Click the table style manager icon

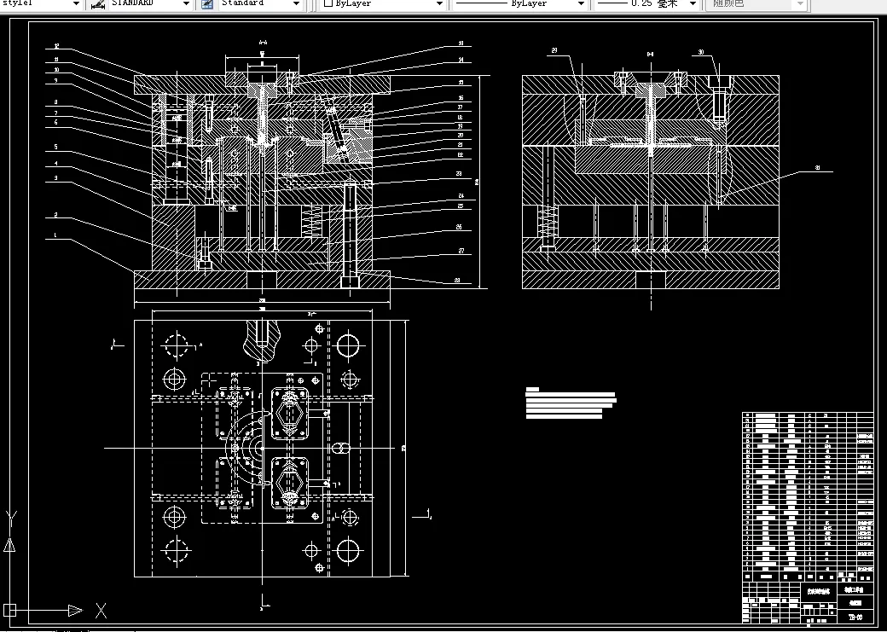point(207,4)
